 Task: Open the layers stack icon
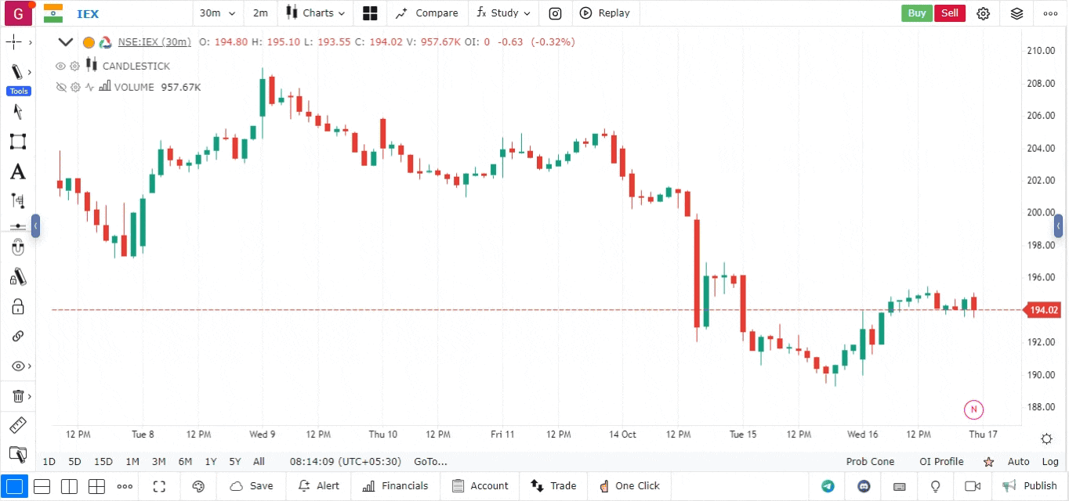click(x=1016, y=13)
